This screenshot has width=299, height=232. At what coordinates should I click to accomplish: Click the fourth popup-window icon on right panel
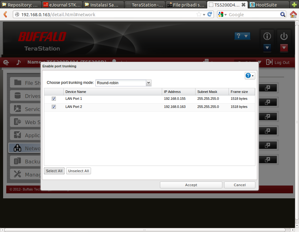(x=267, y=131)
